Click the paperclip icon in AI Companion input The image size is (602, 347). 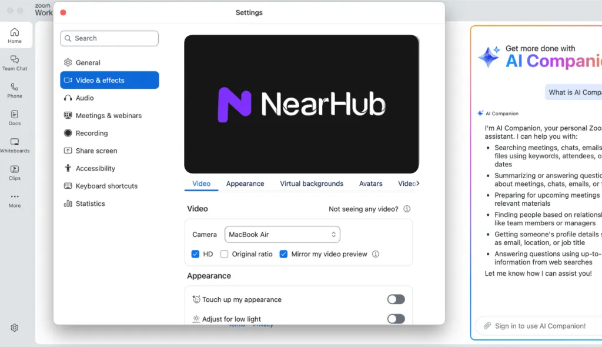click(487, 326)
